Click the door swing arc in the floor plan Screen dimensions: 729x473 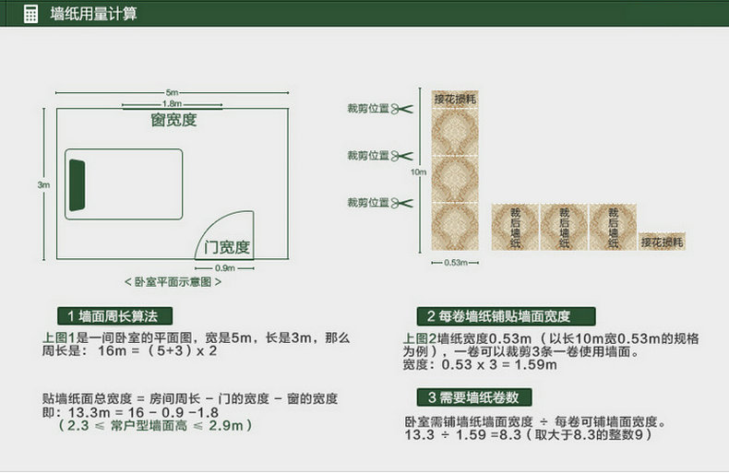click(224, 234)
